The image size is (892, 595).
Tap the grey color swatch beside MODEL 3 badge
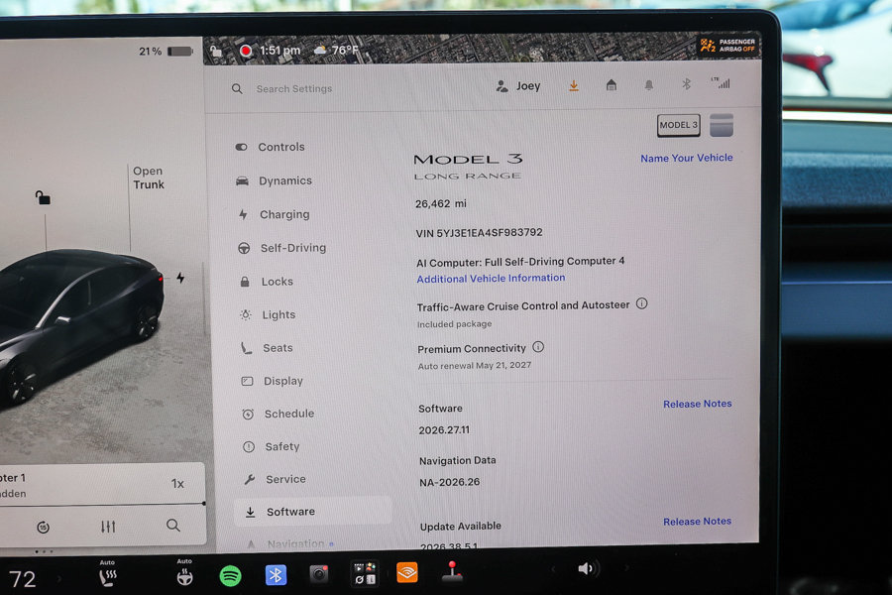[722, 125]
